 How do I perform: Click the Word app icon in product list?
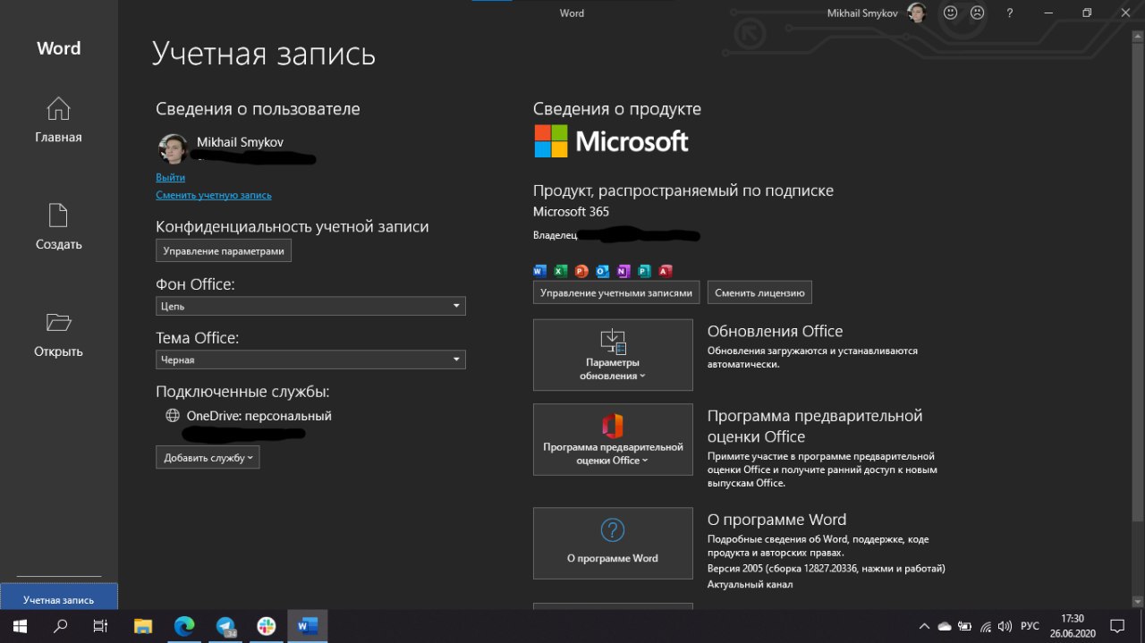pyautogui.click(x=539, y=271)
